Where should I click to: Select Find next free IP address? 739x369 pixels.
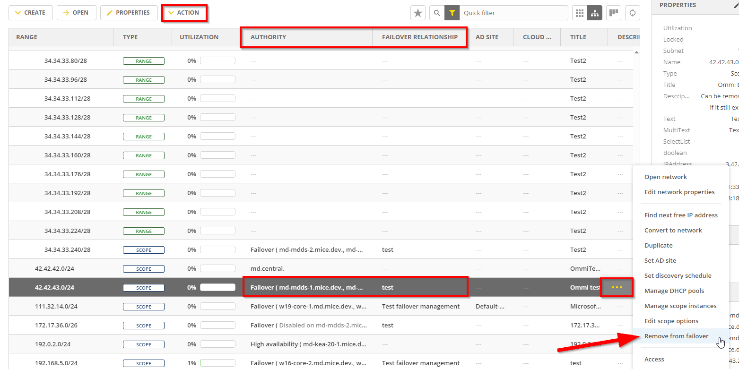[x=681, y=215]
